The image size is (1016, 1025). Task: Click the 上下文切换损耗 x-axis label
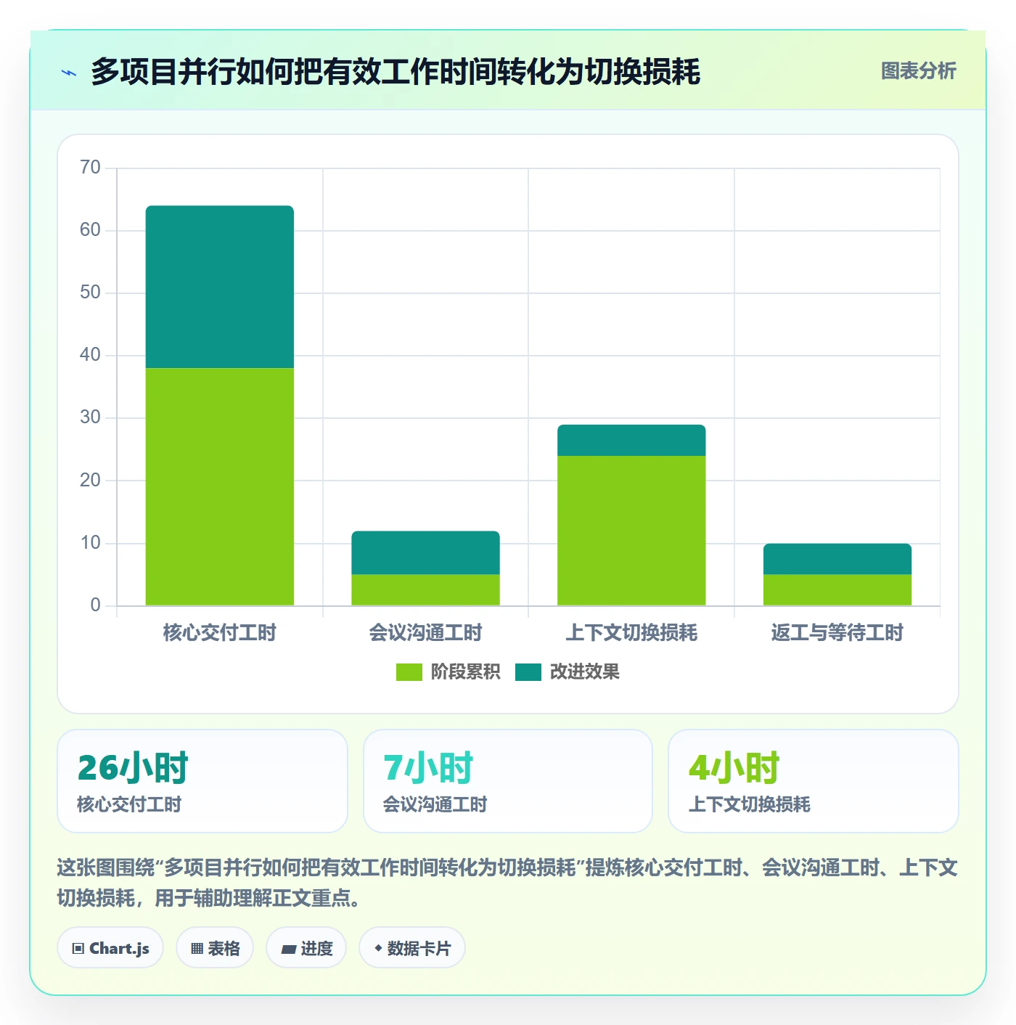(x=631, y=633)
